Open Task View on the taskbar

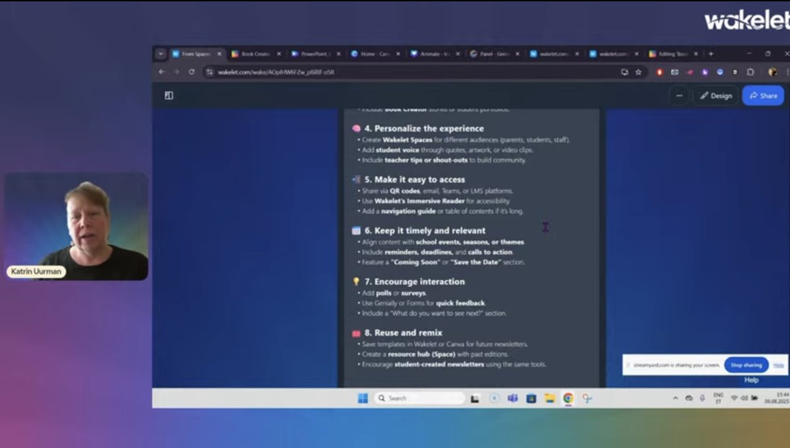[475, 398]
